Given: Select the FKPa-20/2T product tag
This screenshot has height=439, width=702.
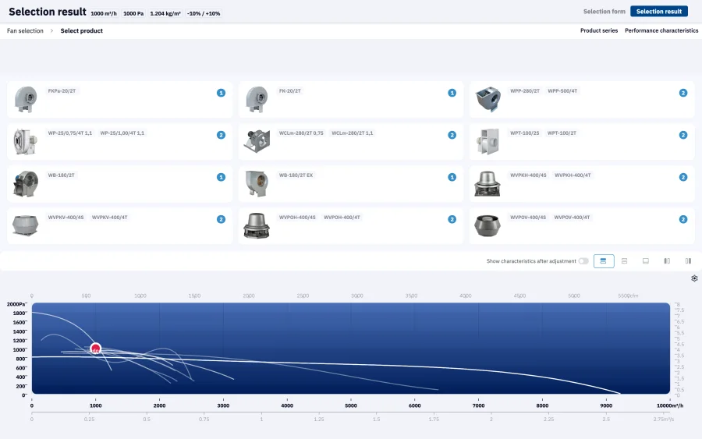Looking at the screenshot, I should [x=62, y=91].
